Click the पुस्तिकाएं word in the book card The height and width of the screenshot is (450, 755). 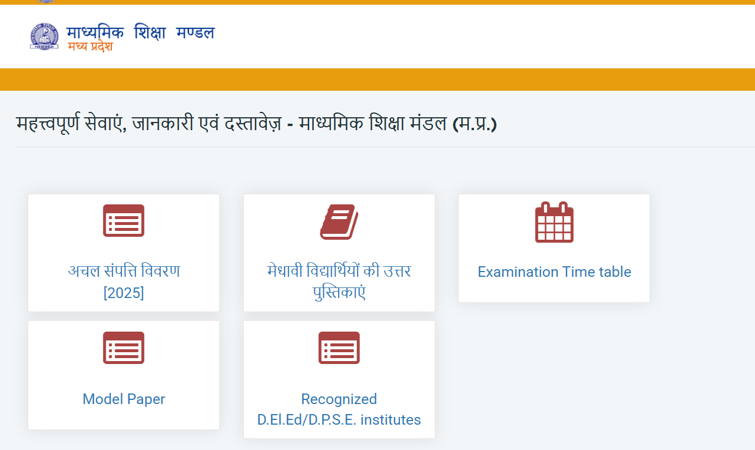tap(339, 293)
